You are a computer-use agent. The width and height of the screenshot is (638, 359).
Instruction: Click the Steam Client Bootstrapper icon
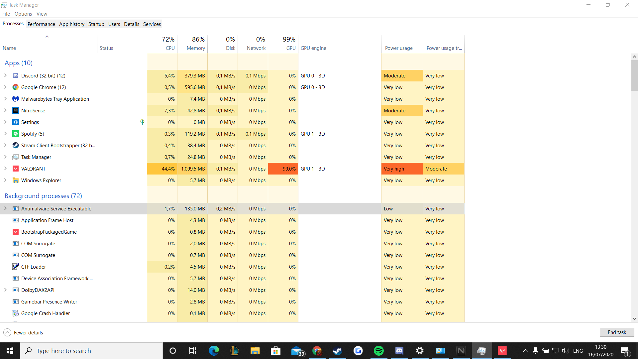tap(16, 146)
